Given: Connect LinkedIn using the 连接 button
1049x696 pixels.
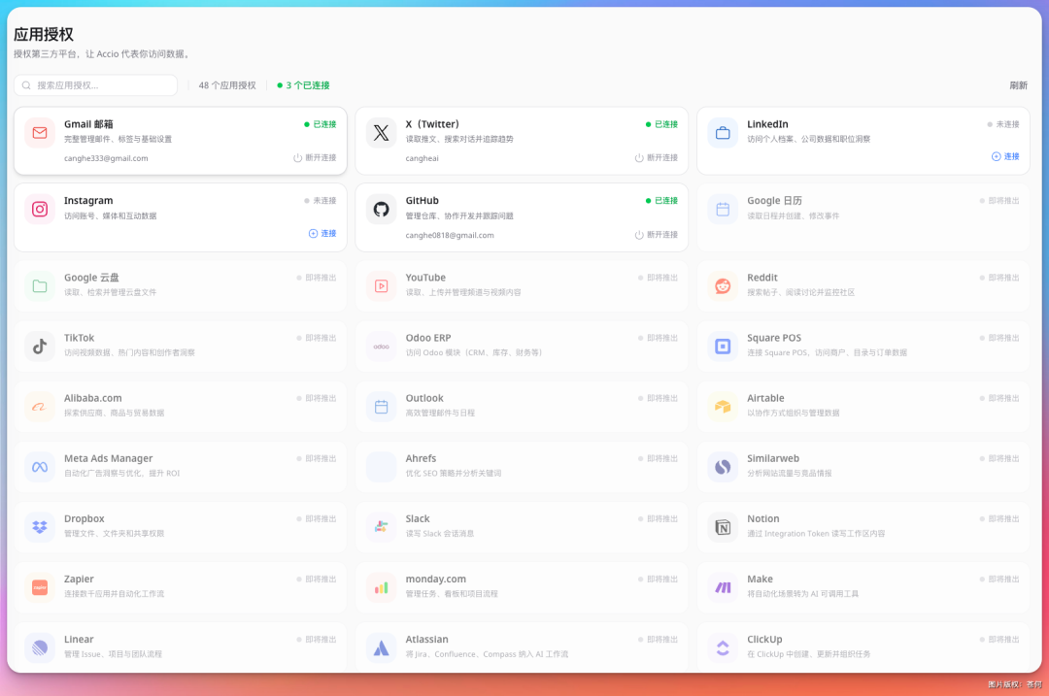Looking at the screenshot, I should pyautogui.click(x=1005, y=156).
